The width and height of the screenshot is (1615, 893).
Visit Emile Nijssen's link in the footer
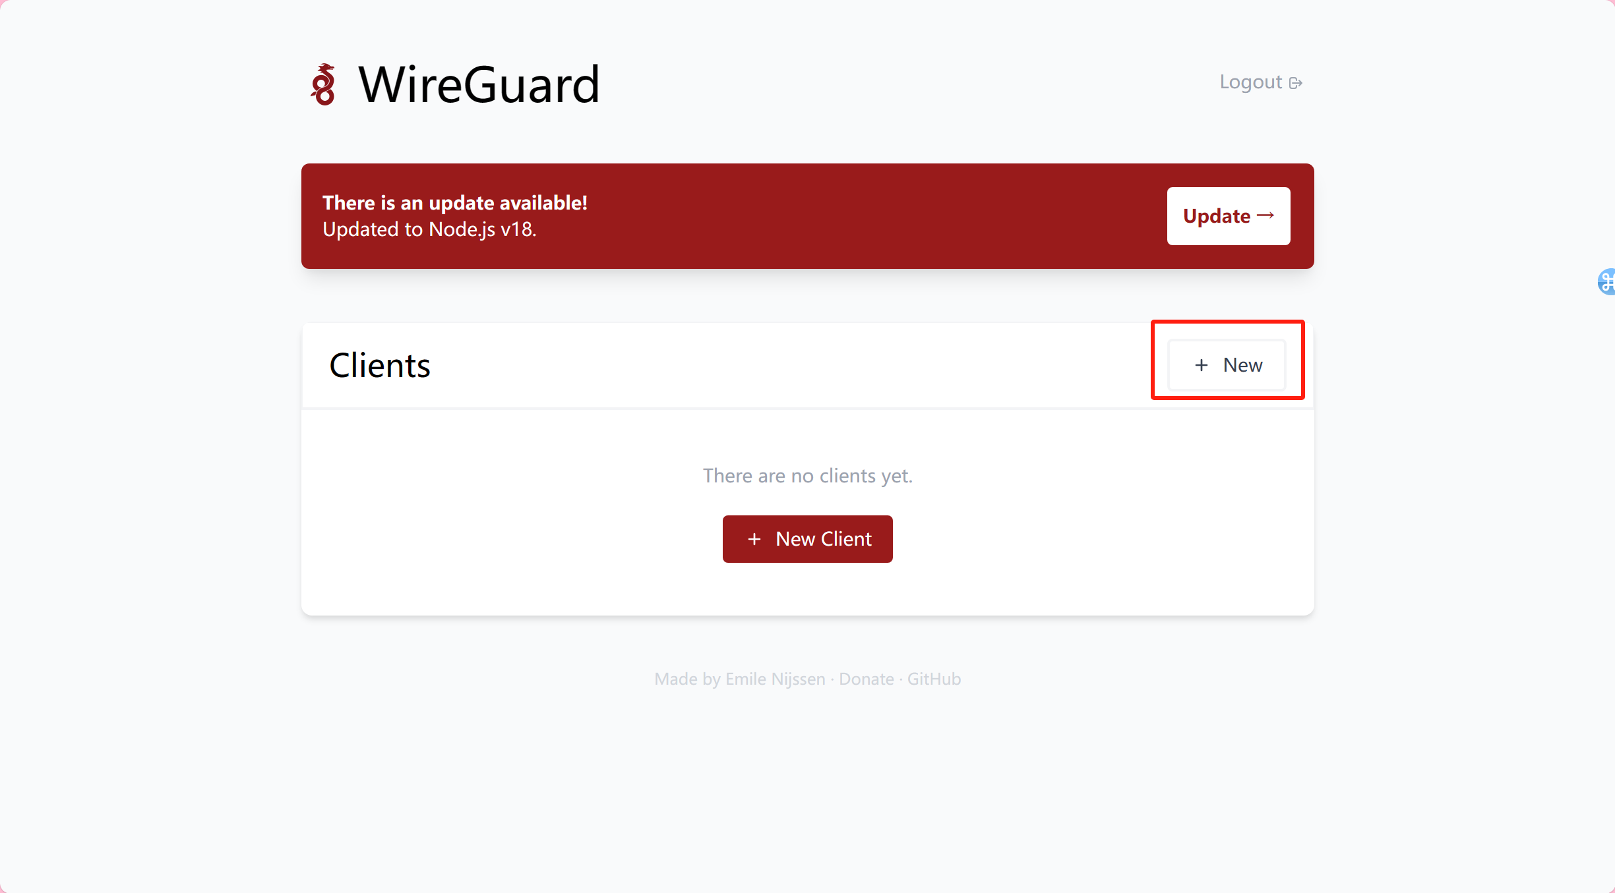point(774,678)
